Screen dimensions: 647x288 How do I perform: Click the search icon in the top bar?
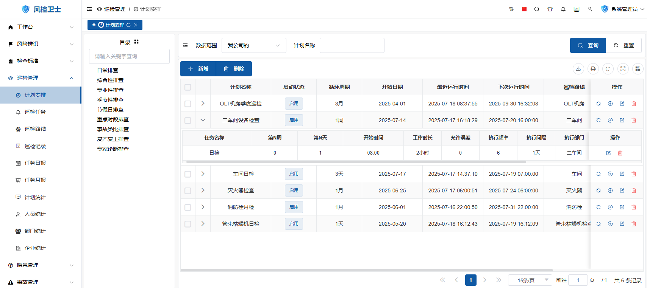click(537, 9)
